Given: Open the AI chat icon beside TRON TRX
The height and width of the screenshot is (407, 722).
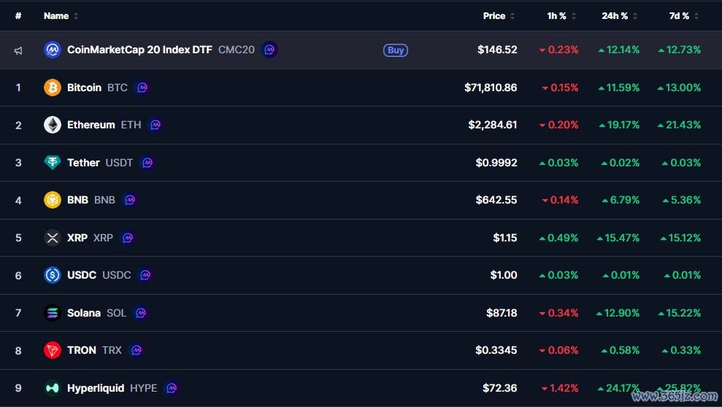Looking at the screenshot, I should 137,350.
